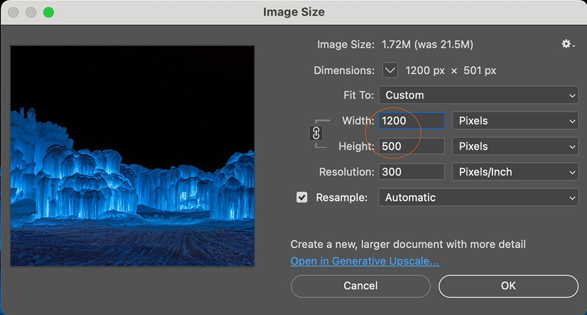
Task: Click the middle gray minimize window button
Action: tap(31, 12)
